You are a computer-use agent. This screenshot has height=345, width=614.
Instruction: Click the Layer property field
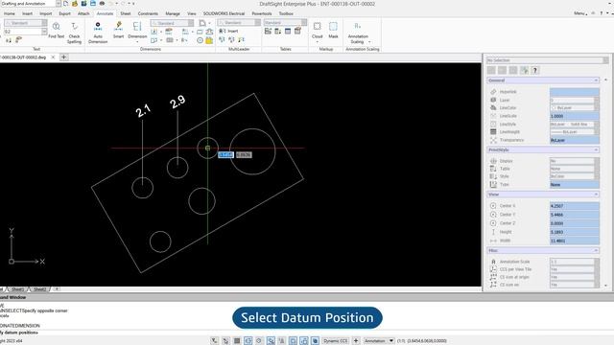point(575,100)
